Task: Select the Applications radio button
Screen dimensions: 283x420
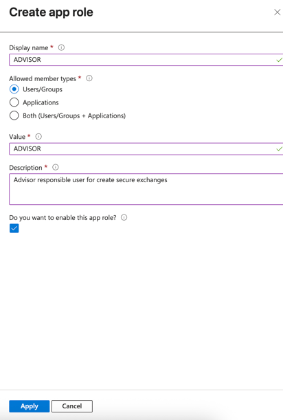Action: (x=14, y=102)
